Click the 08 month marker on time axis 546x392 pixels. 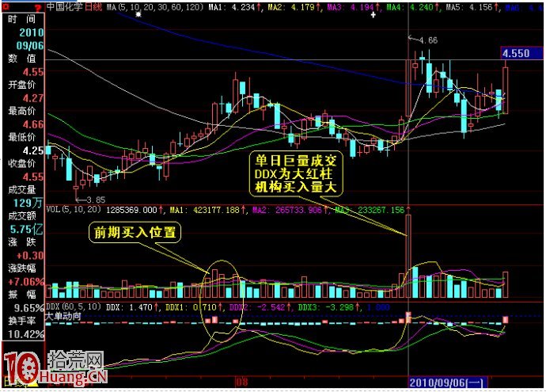point(241,382)
